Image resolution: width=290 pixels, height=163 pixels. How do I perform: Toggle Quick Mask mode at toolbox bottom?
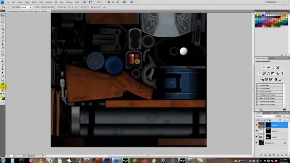[3, 102]
